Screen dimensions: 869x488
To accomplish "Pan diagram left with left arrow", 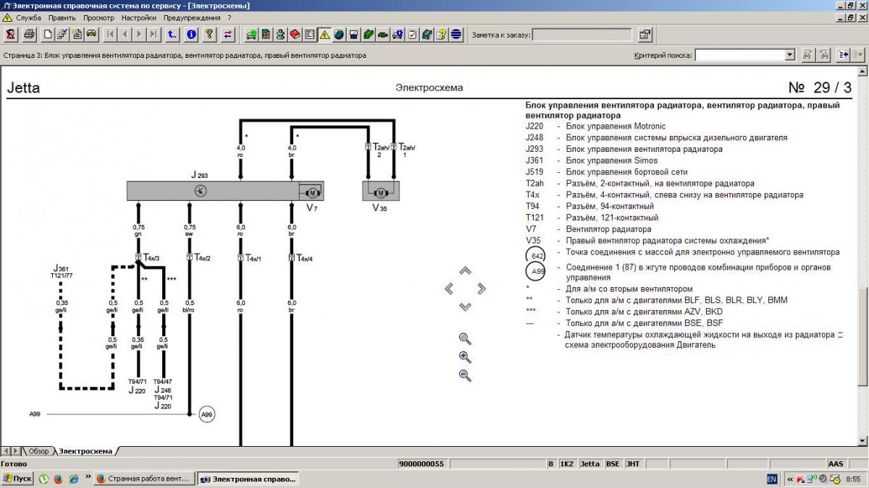I will pos(449,288).
